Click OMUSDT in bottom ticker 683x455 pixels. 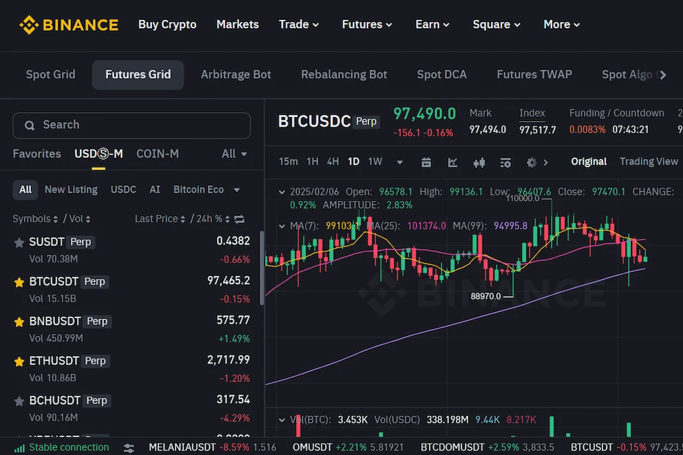click(x=312, y=447)
